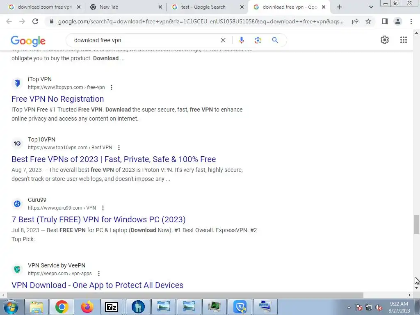Open volume control in system tray
Image resolution: width=420 pixels, height=315 pixels.
tap(379, 308)
